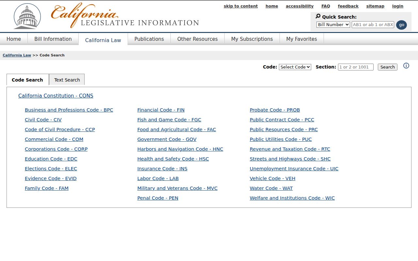Open Code of Civil Procedure - CCP
The image size is (418, 261).
[60, 130]
